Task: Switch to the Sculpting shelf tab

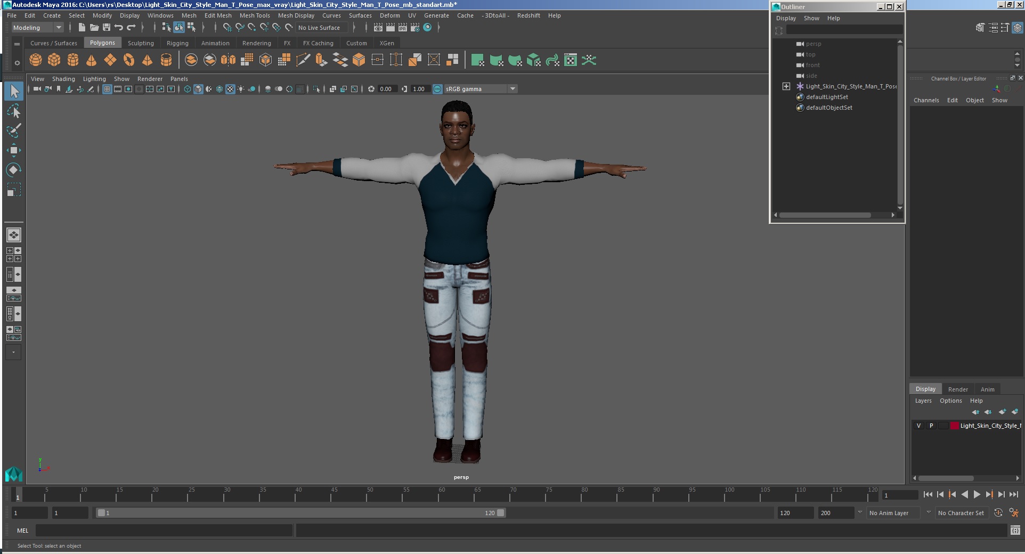Action: [141, 43]
